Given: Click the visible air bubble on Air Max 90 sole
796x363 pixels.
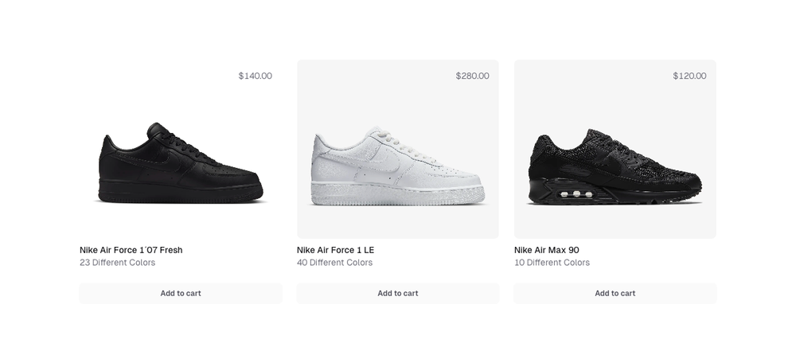Looking at the screenshot, I should (x=571, y=193).
